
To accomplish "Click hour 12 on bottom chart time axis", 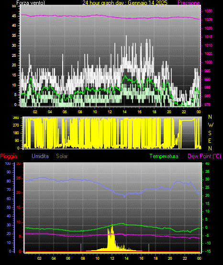I will point(112,258).
